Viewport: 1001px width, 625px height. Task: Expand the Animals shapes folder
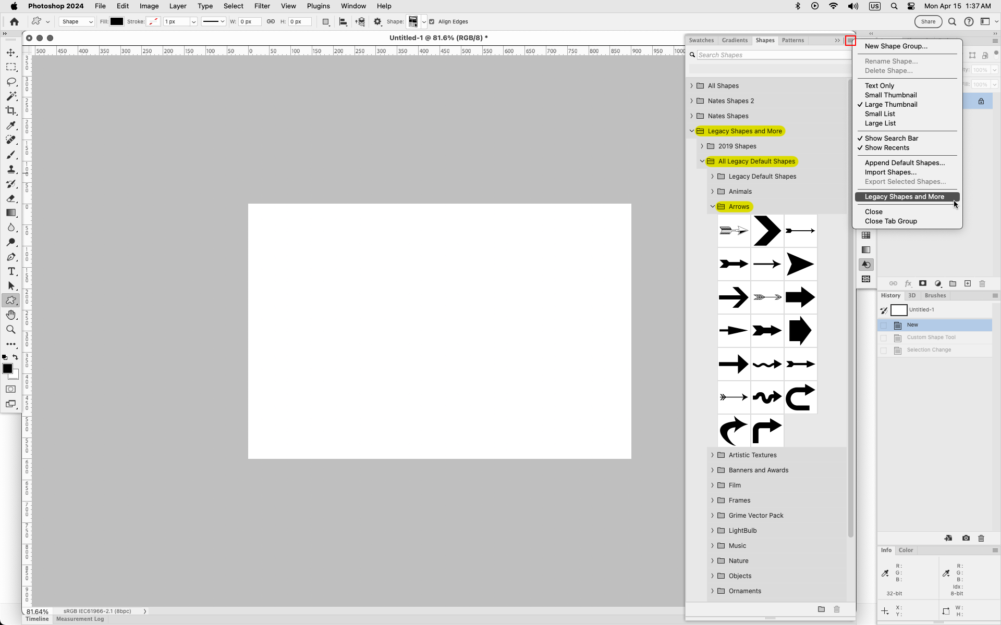pyautogui.click(x=713, y=191)
